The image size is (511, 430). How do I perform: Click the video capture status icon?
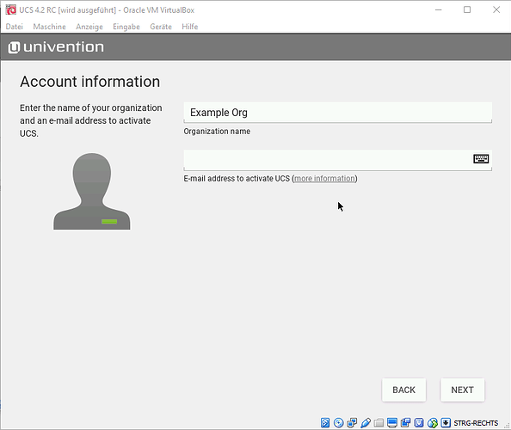(x=405, y=423)
